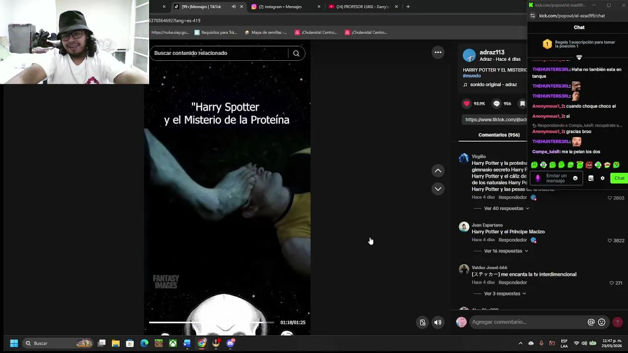This screenshot has height=353, width=628.
Task: Go to previous video with up arrow
Action: [x=438, y=171]
